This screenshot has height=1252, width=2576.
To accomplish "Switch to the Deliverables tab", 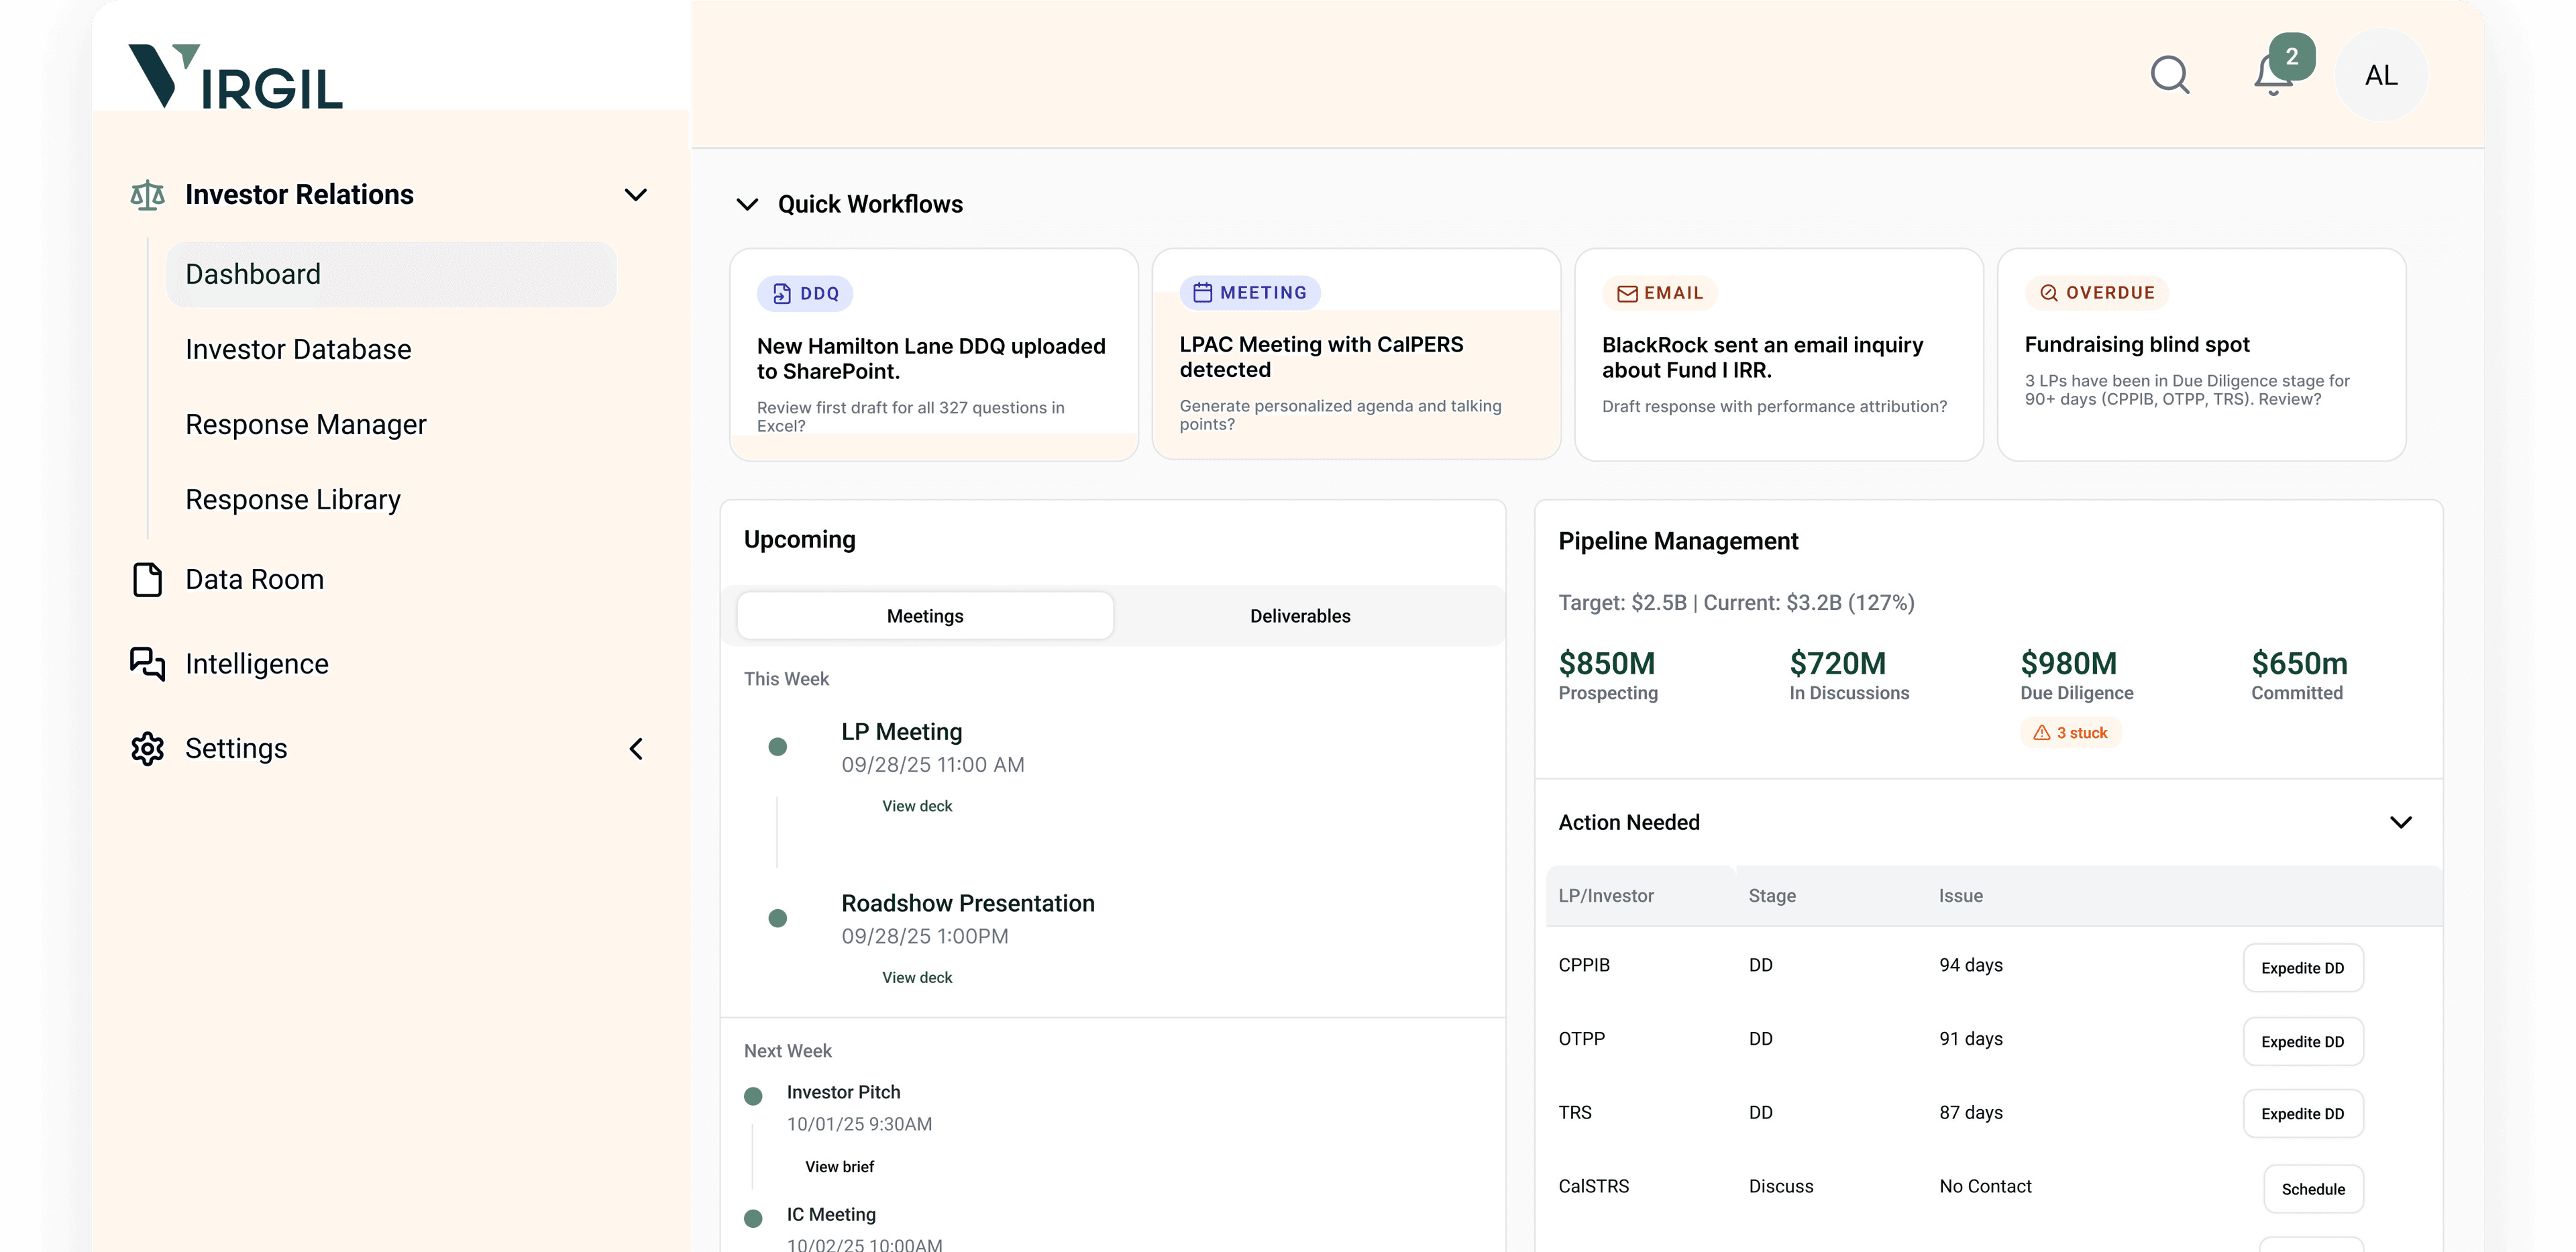I will [x=1300, y=615].
